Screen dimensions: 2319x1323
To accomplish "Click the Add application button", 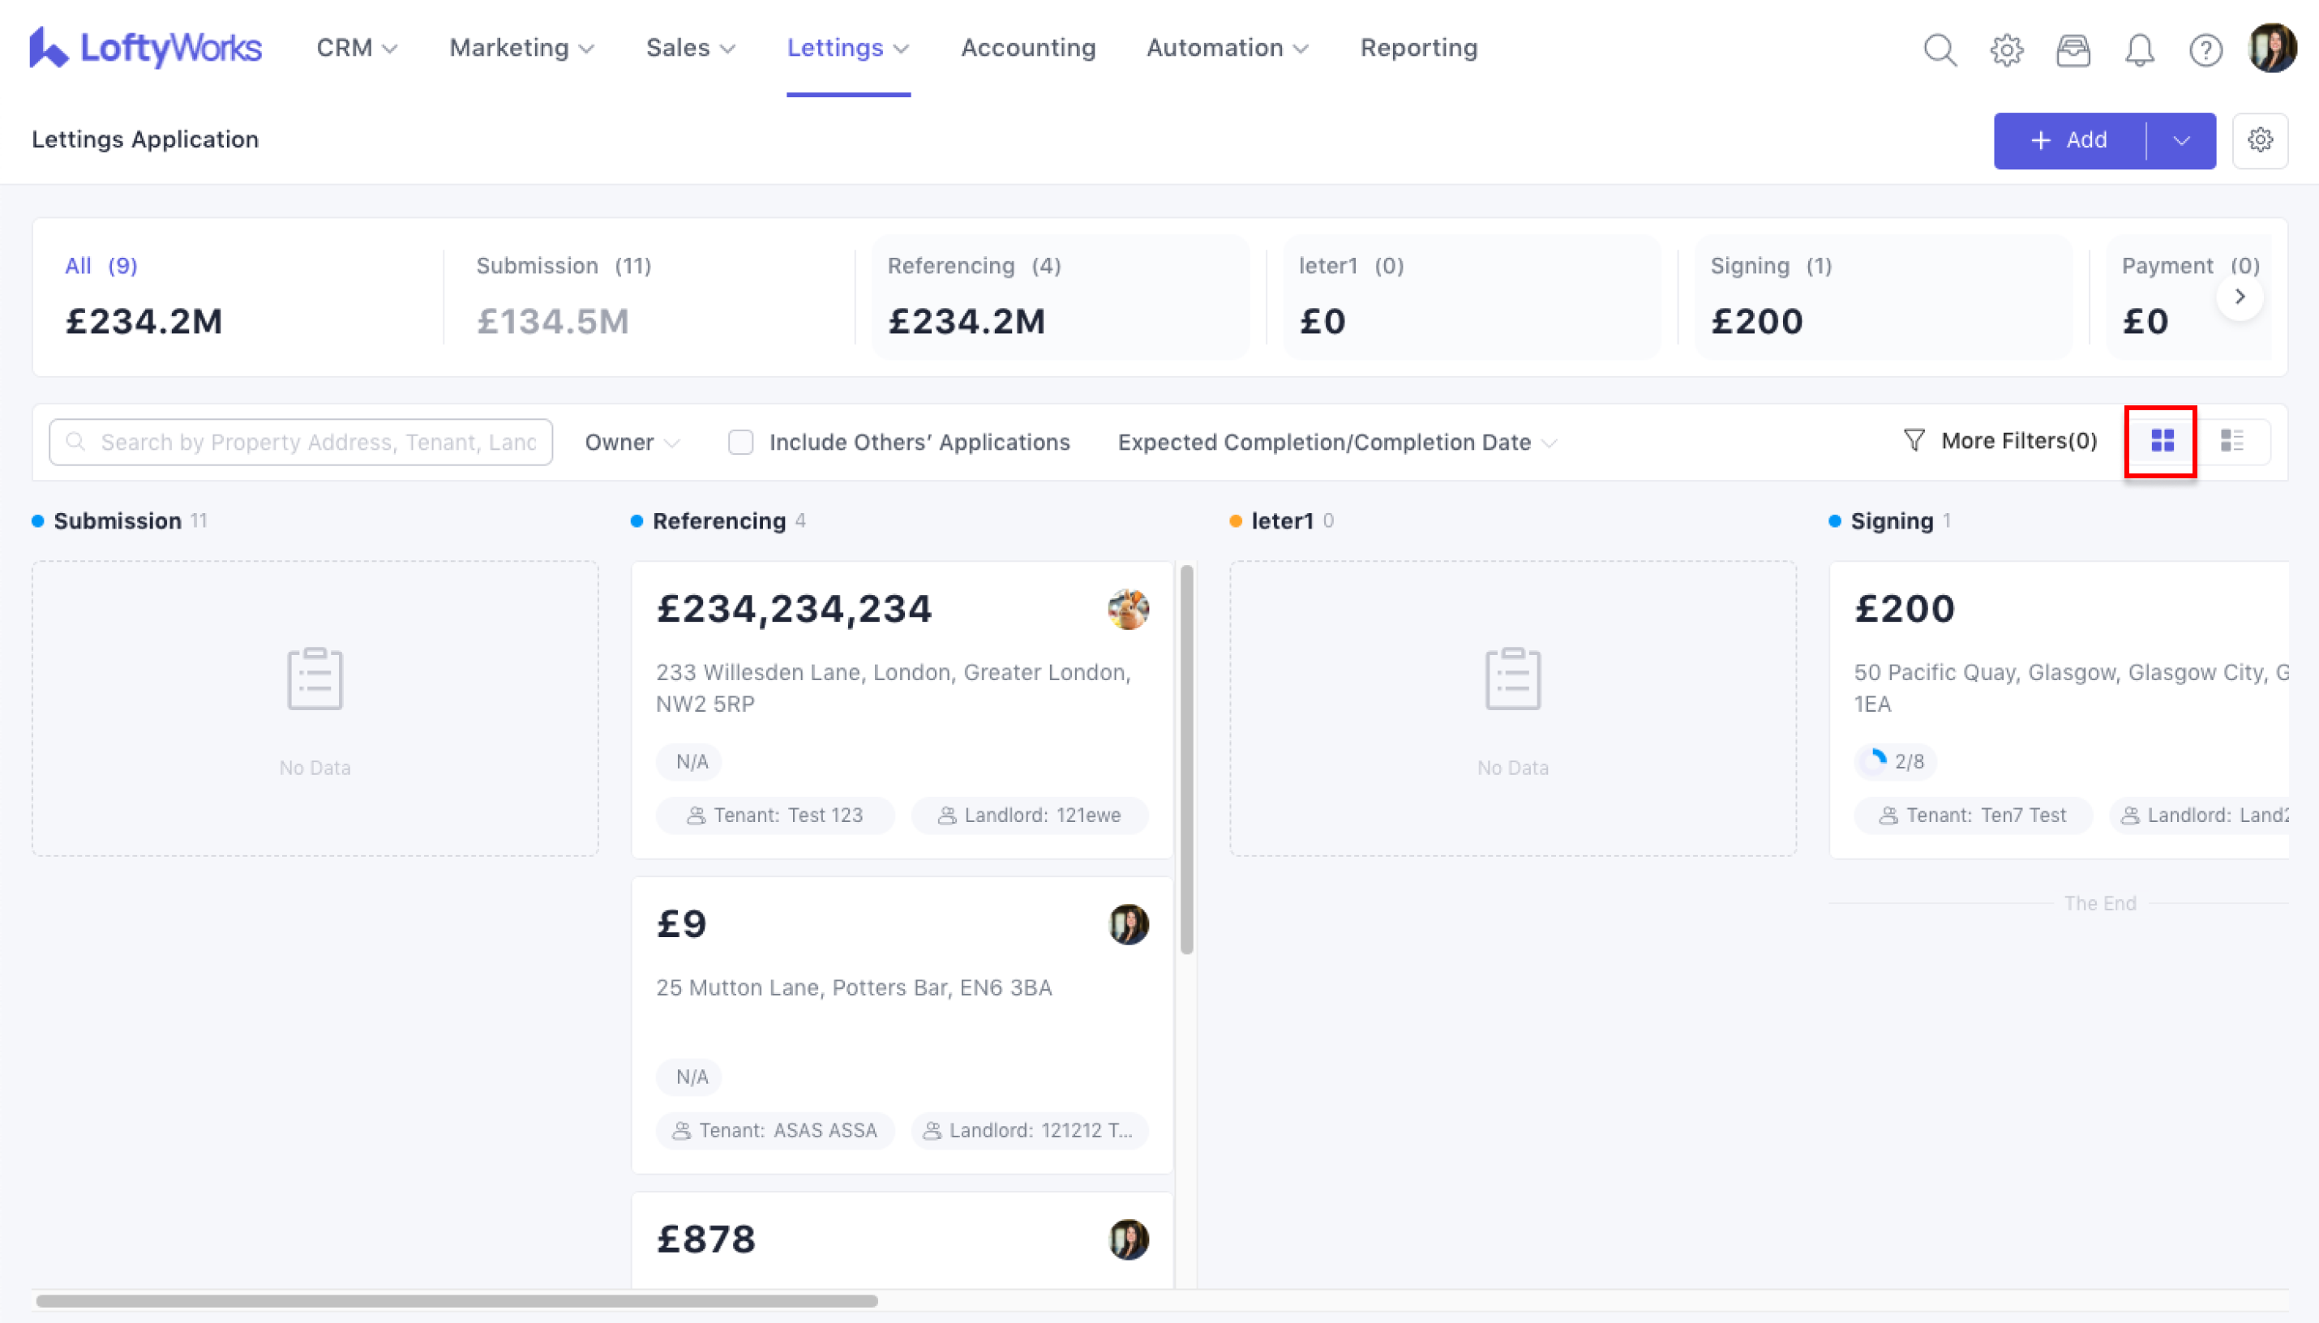I will 2069,141.
